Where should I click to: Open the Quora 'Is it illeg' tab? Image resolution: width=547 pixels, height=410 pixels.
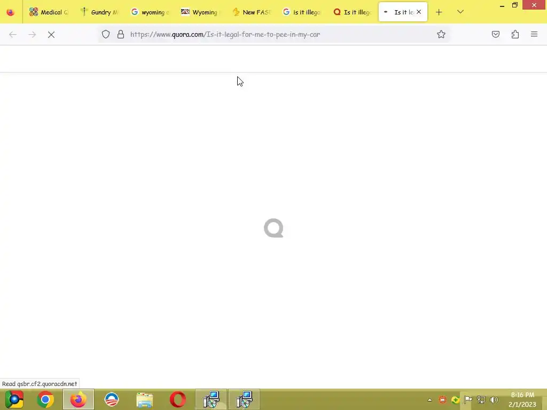352,12
